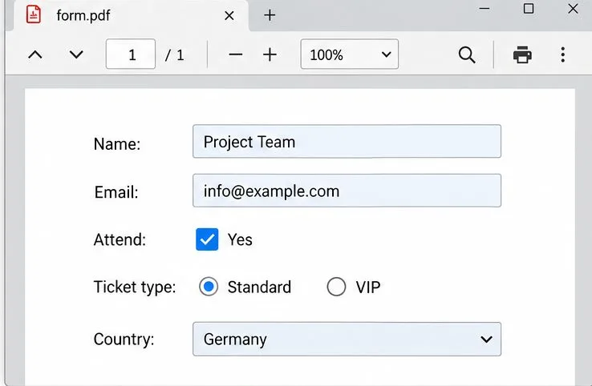This screenshot has width=592, height=386.
Task: Click the Name field with Project Team
Action: tap(347, 142)
